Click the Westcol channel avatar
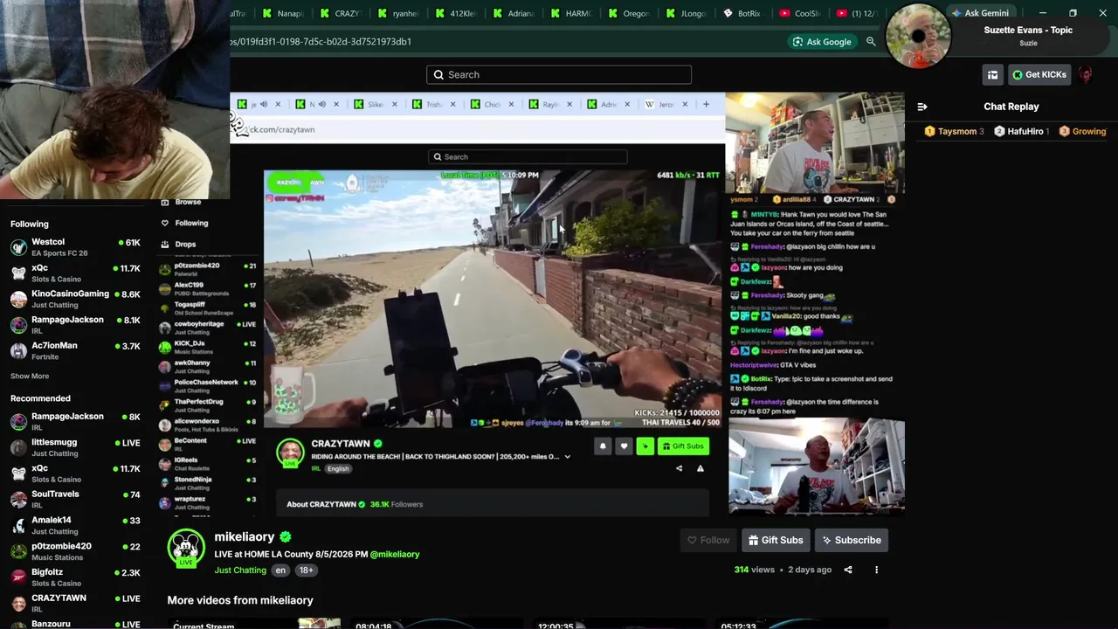Image resolution: width=1118 pixels, height=629 pixels. 18,247
